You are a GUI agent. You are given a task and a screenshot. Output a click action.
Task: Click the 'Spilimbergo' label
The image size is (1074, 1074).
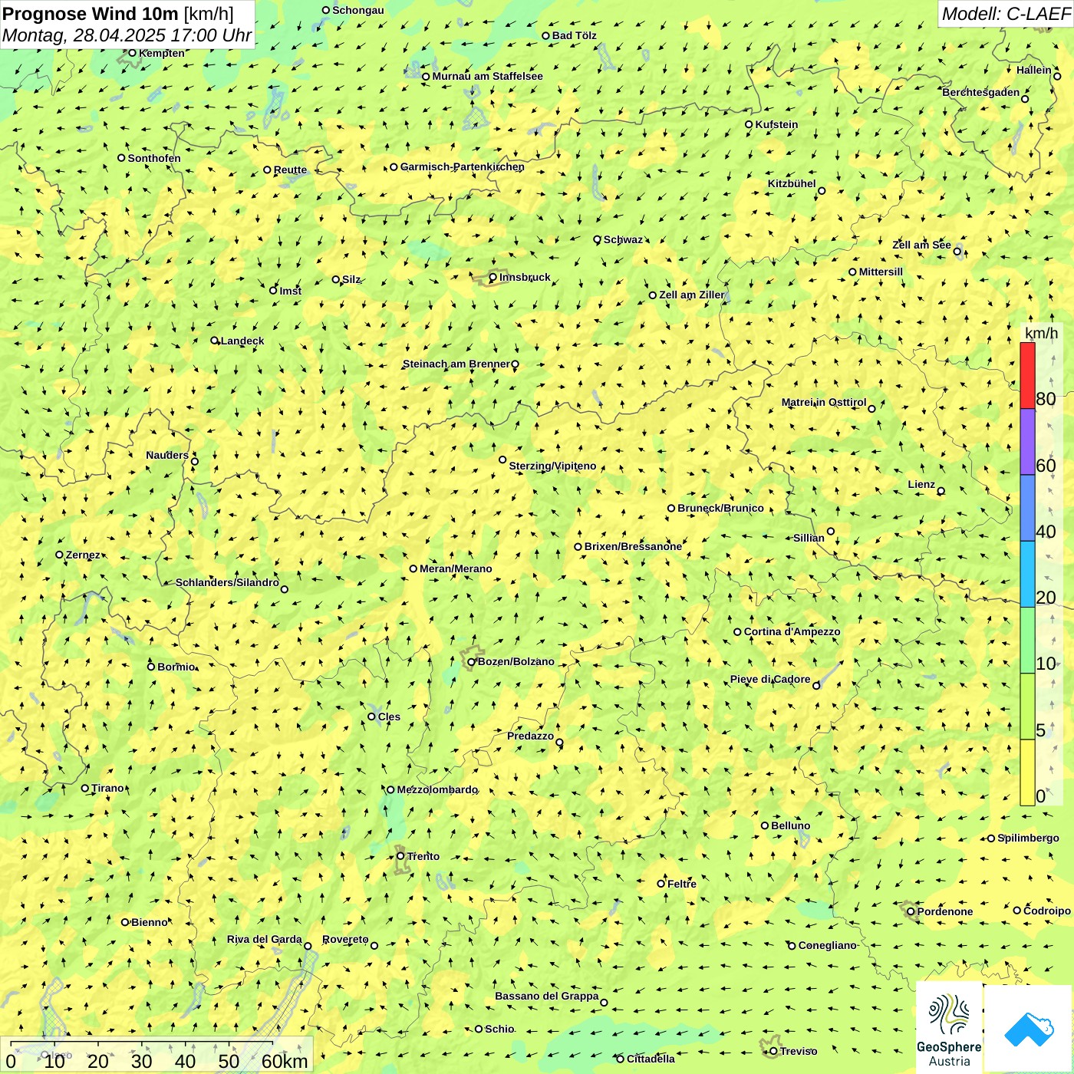[1028, 838]
